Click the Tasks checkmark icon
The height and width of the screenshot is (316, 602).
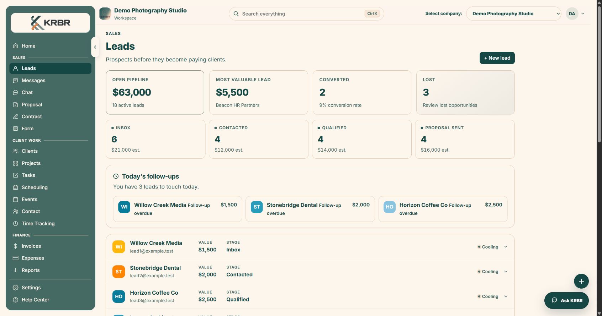click(x=15, y=175)
